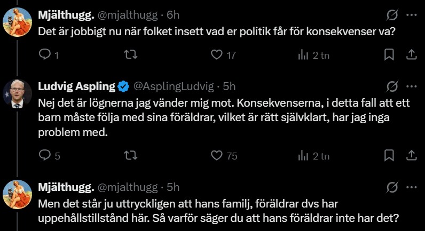Reply to Mjälthugg's first tweet
Viewport: 425px width, 231px height.
tap(46, 54)
